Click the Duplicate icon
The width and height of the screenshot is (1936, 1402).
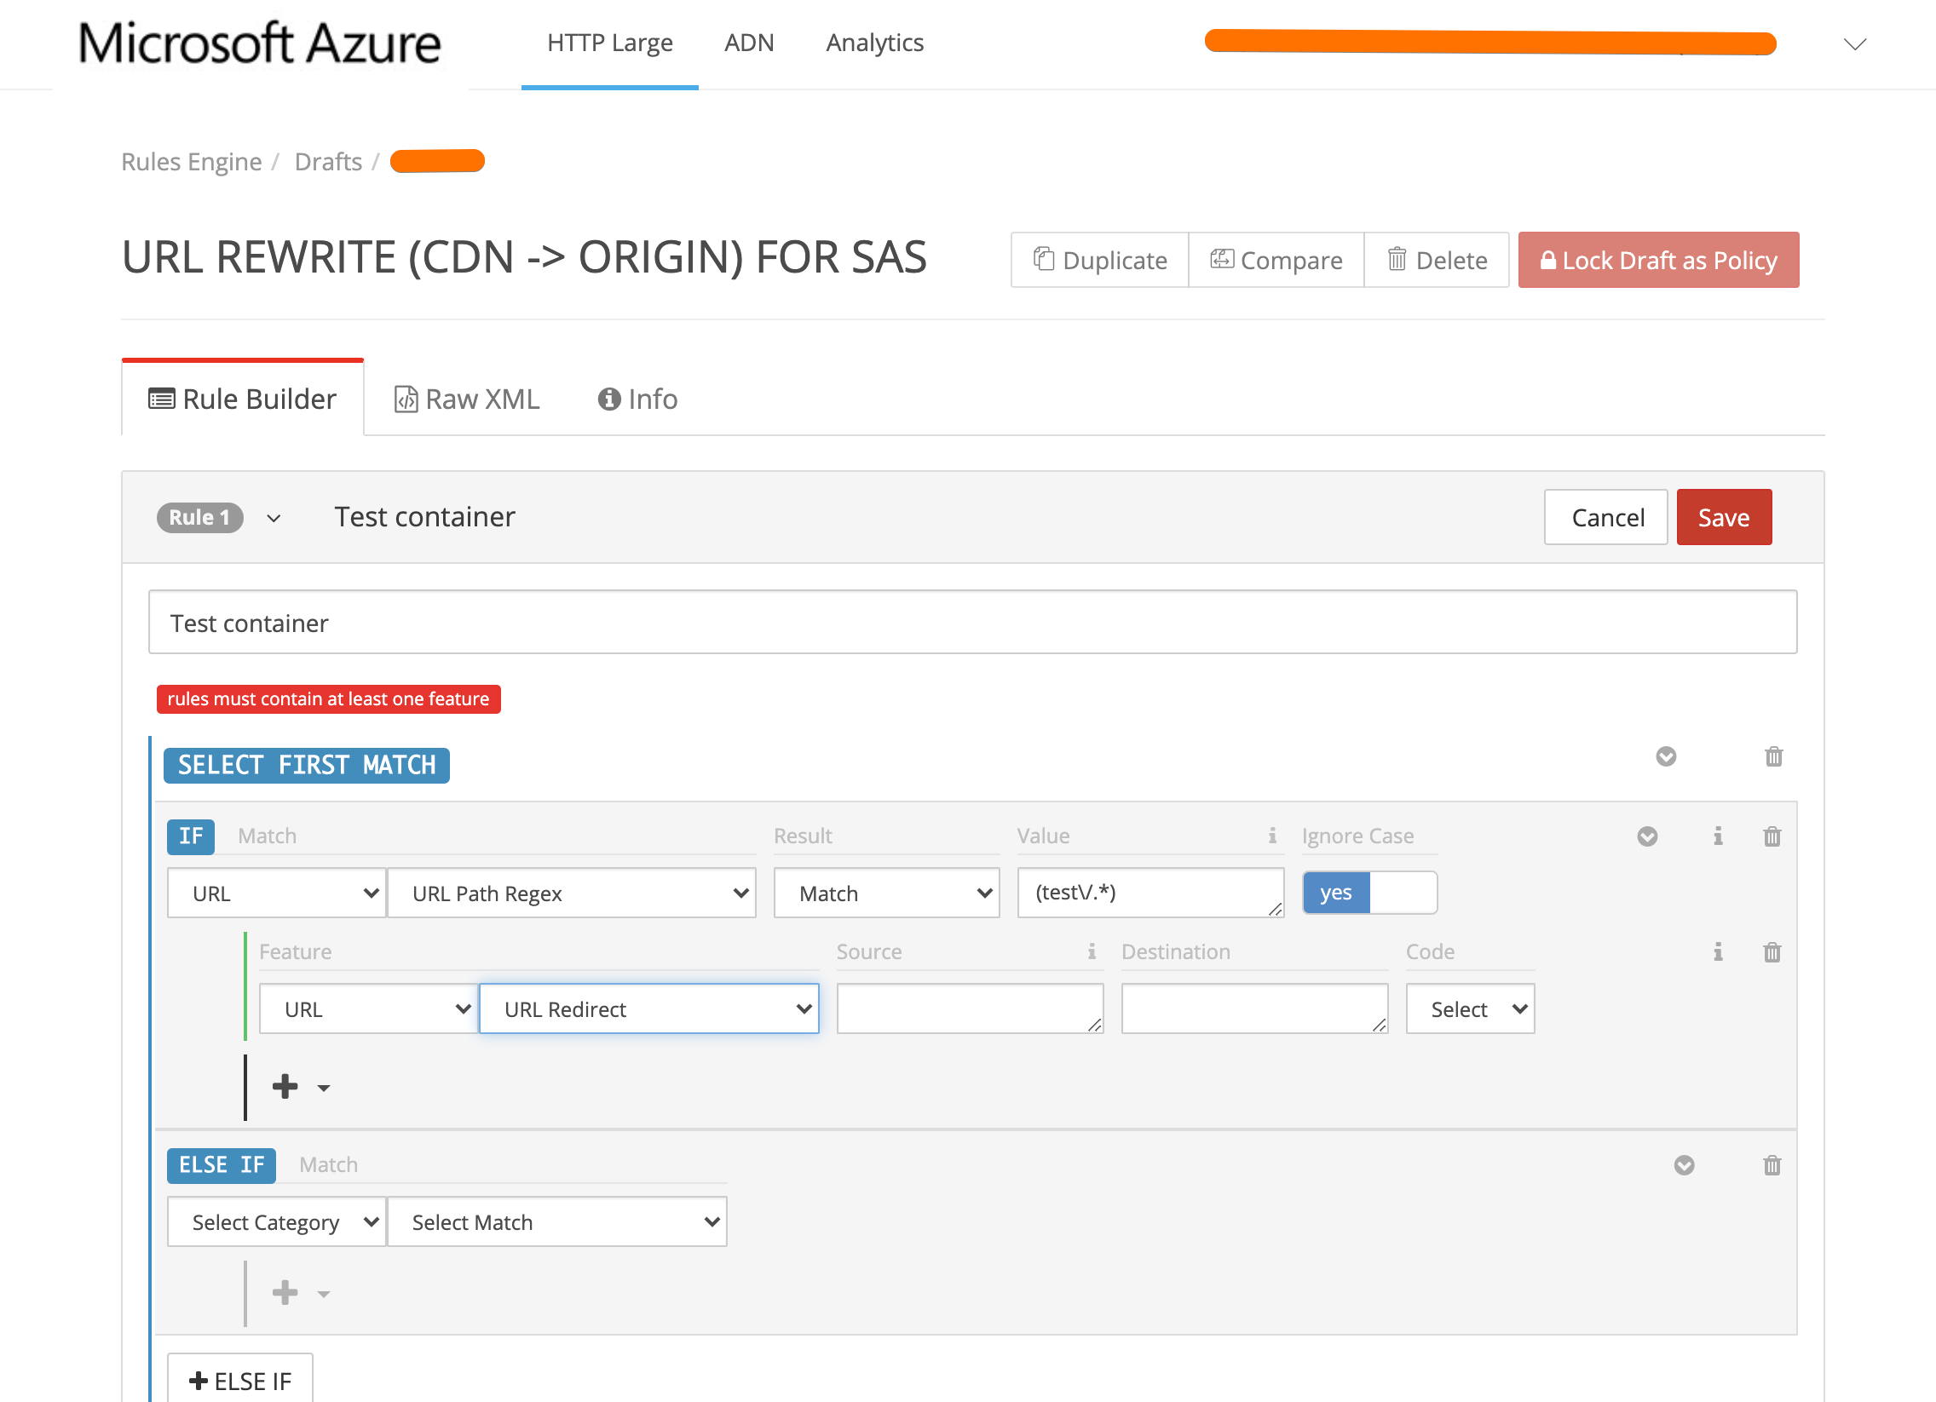click(1045, 260)
